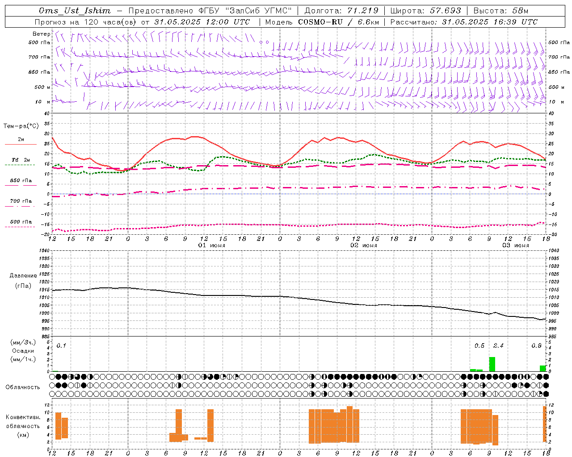Click the Тем-ра(°C) axis title
This screenshot has height=457, width=572.
pyautogui.click(x=21, y=126)
